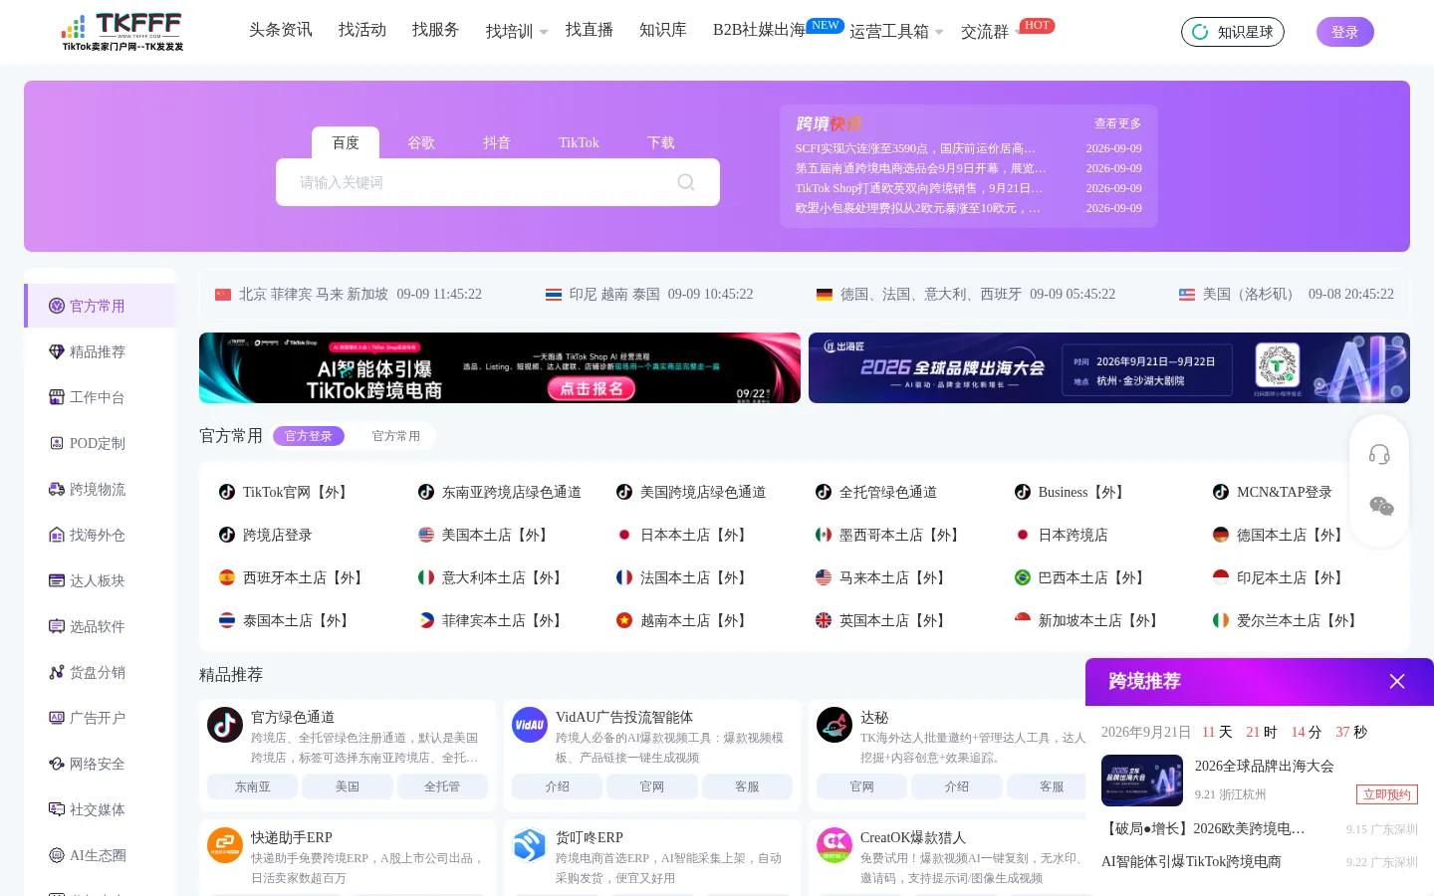Click the 工作中台 sidebar icon
Viewport: 1434px width, 896px height.
(x=57, y=397)
